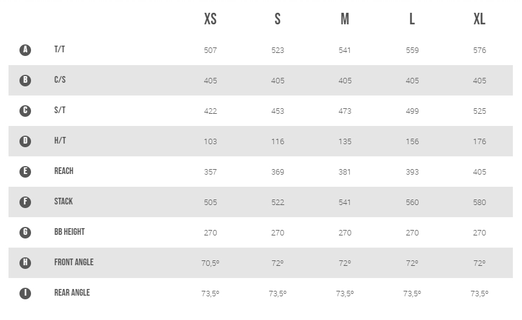The height and width of the screenshot is (320, 522).
Task: Click the circled I icon for REAR ANGLE
Action: (26, 293)
